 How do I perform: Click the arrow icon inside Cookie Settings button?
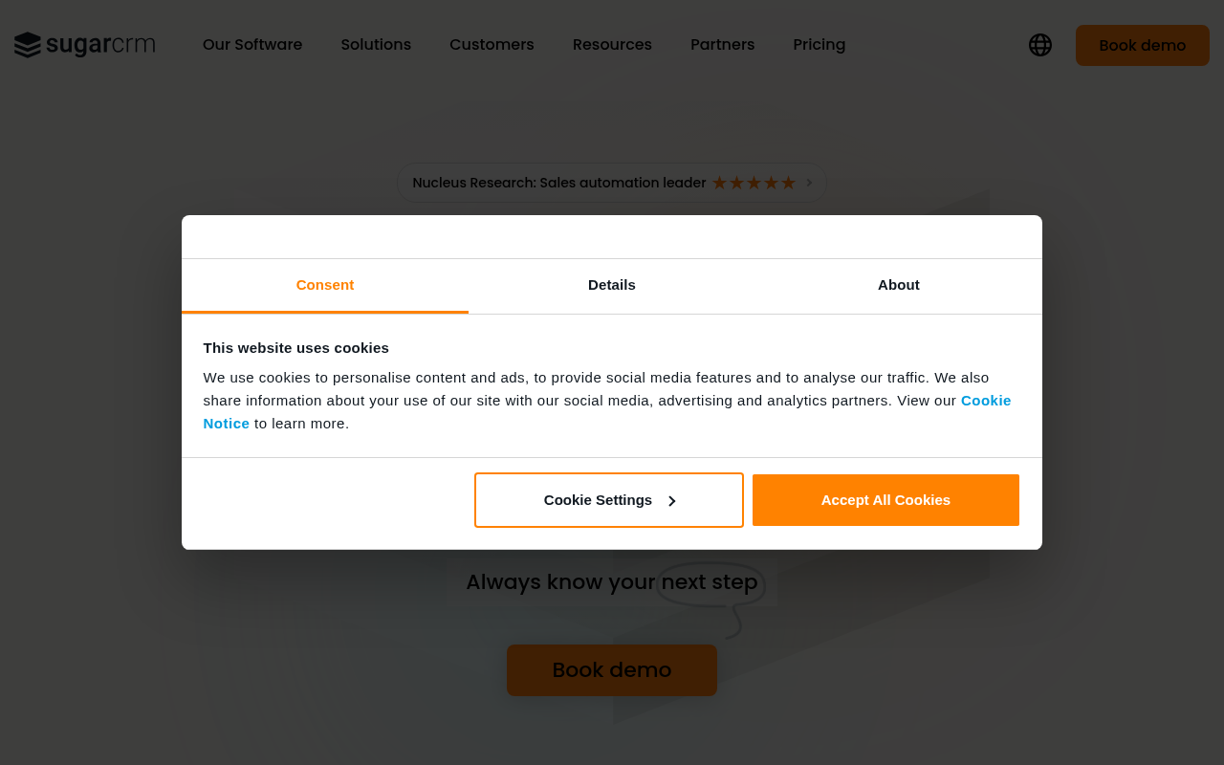point(672,500)
